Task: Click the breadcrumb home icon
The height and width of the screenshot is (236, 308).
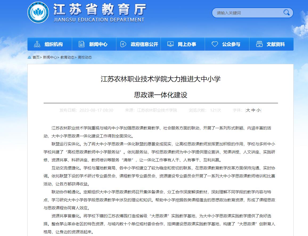Action: (x=30, y=57)
